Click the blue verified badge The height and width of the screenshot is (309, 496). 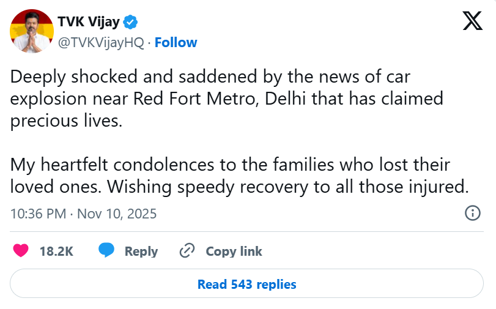(131, 23)
